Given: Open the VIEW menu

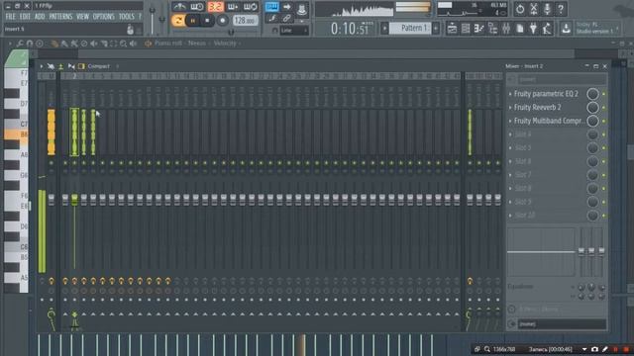Looking at the screenshot, I should click(82, 17).
